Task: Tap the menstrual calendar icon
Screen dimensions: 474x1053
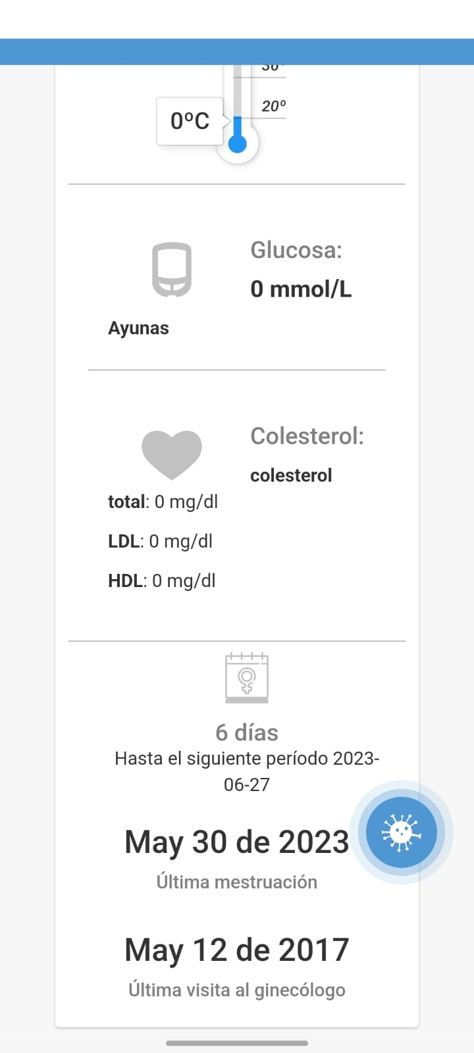Action: (247, 678)
